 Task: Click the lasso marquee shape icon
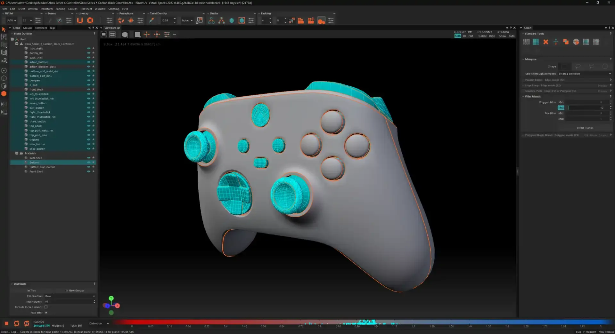578,67
